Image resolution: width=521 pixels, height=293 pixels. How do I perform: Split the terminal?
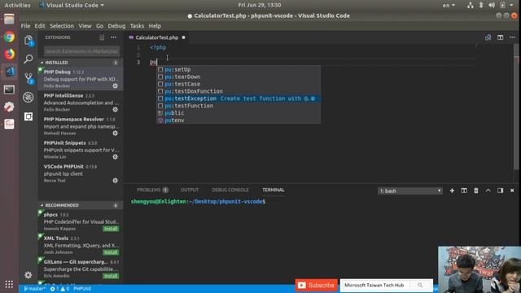tap(464, 190)
